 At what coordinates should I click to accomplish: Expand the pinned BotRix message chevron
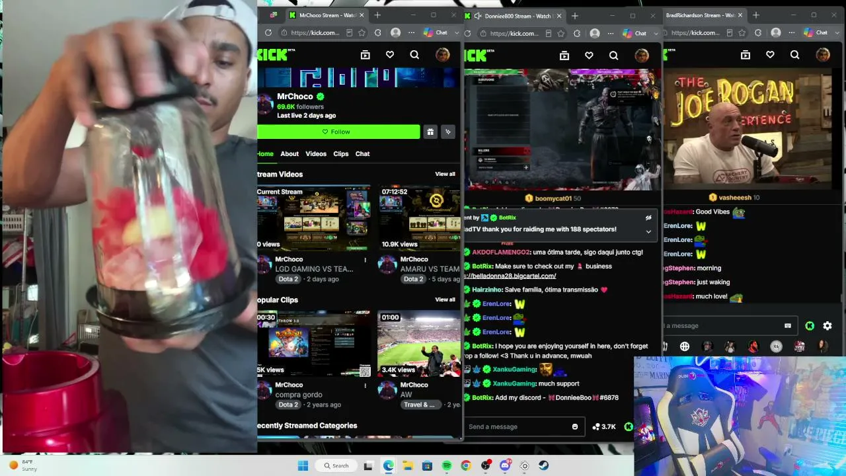(648, 231)
